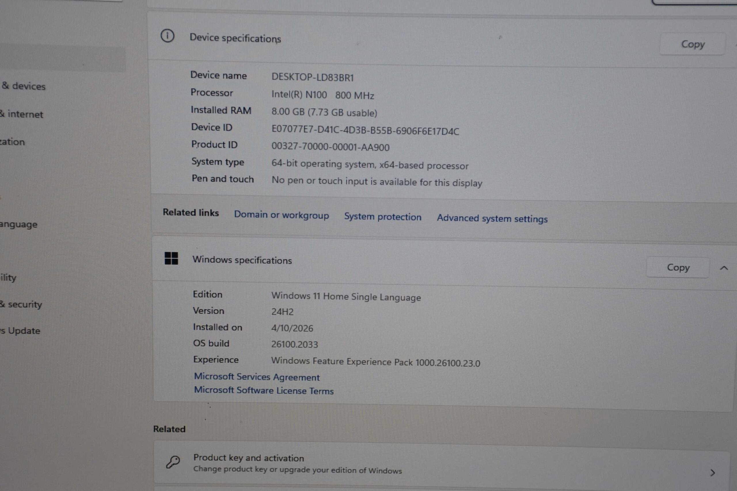Select the devices sidebar item
737x491 pixels.
click(24, 86)
